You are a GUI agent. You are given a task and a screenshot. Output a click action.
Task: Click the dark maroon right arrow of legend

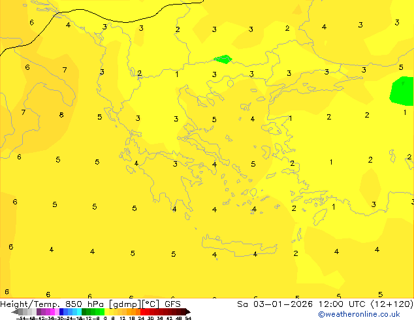[188, 312]
